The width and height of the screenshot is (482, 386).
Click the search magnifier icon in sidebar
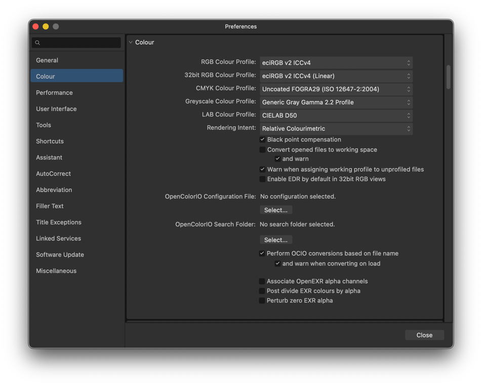pyautogui.click(x=37, y=43)
